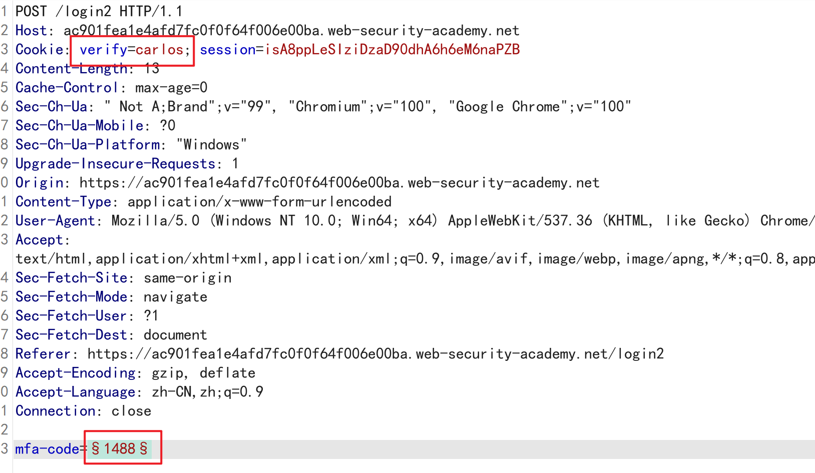Click the gzip, deflate value
Screen dimensions: 815x473
coord(203,373)
